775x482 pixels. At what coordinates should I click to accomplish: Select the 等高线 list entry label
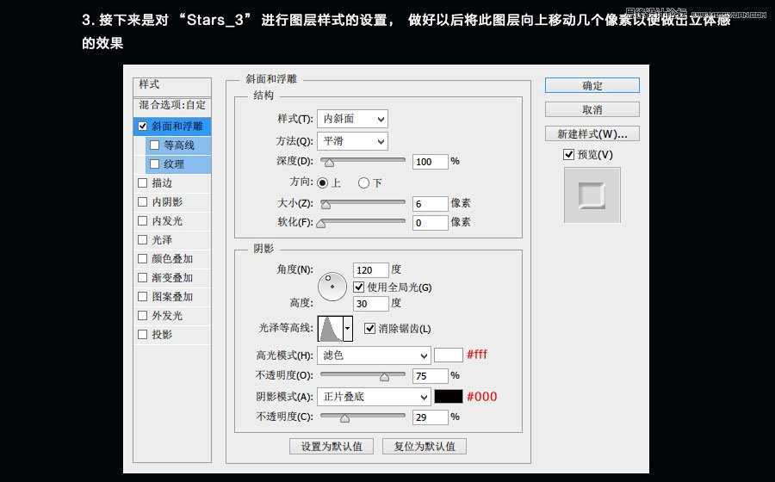(179, 145)
